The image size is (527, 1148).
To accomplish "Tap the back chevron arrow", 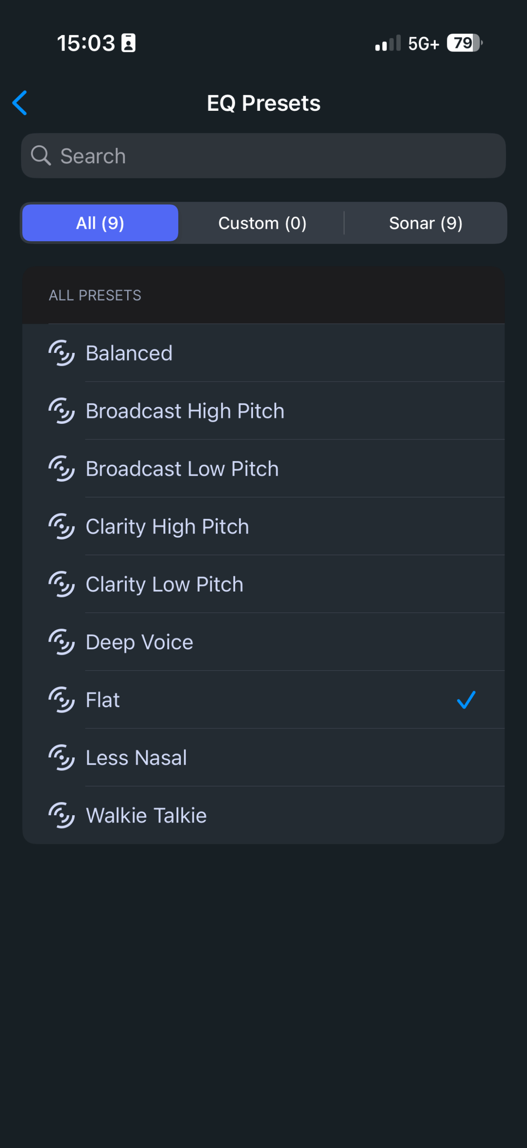I will point(20,103).
